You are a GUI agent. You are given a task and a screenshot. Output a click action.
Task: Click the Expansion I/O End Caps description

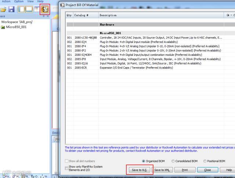pyautogui.click(x=136, y=68)
